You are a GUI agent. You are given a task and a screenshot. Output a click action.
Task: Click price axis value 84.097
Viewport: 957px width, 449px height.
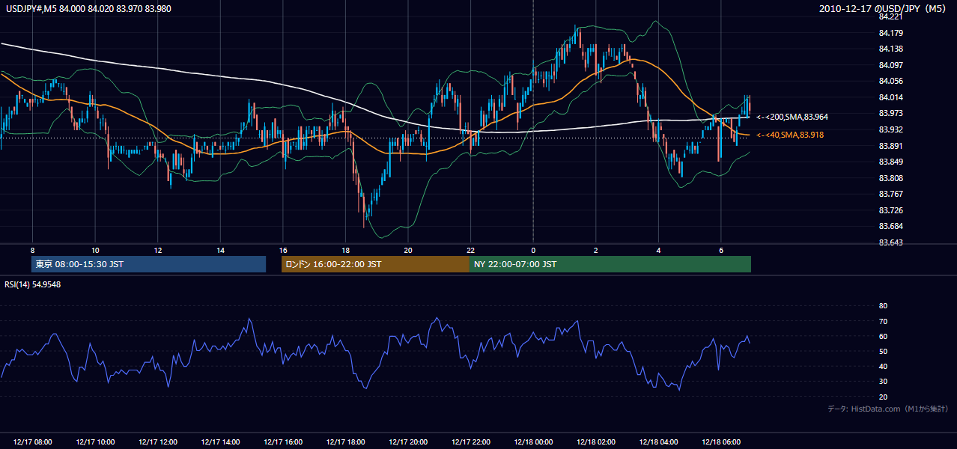[890, 65]
